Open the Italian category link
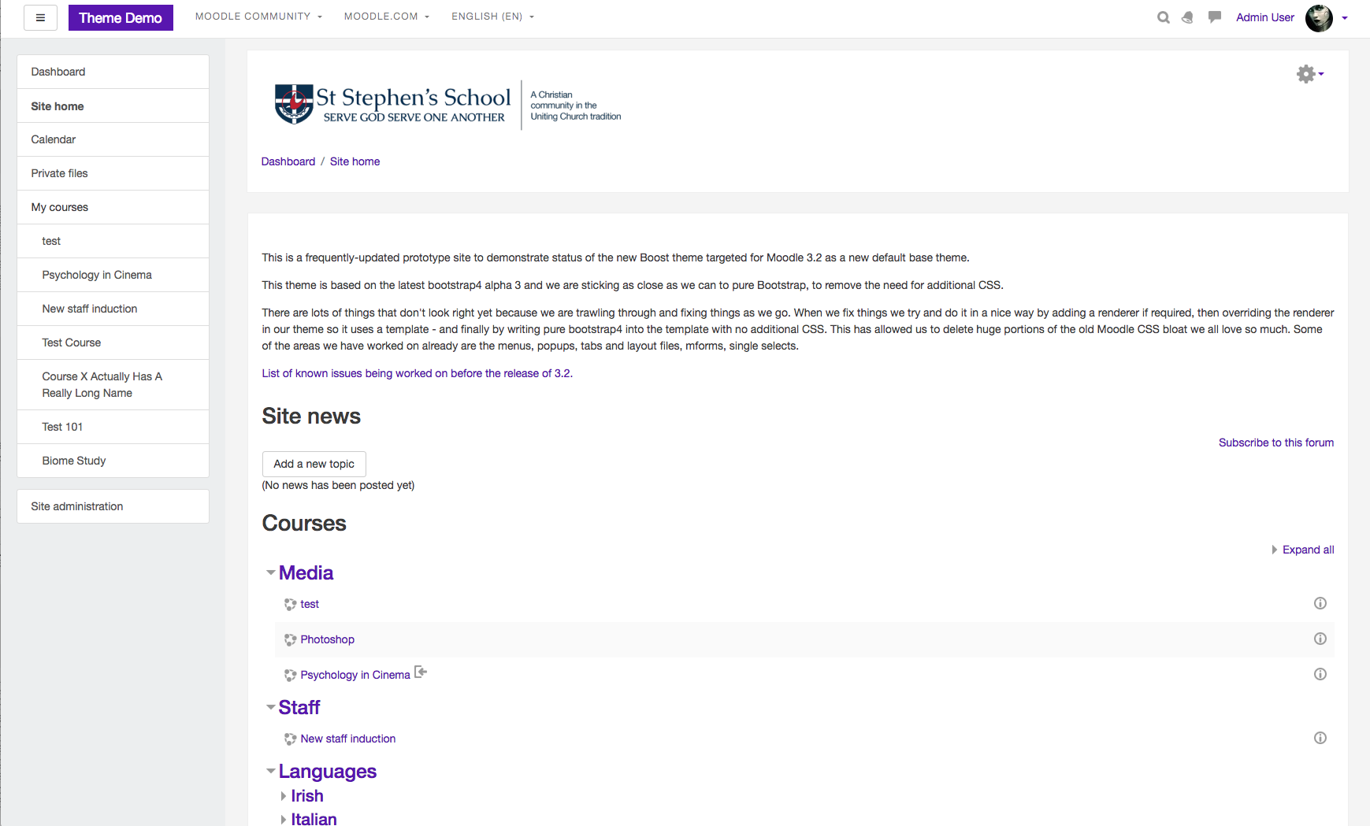1370x826 pixels. [x=314, y=819]
